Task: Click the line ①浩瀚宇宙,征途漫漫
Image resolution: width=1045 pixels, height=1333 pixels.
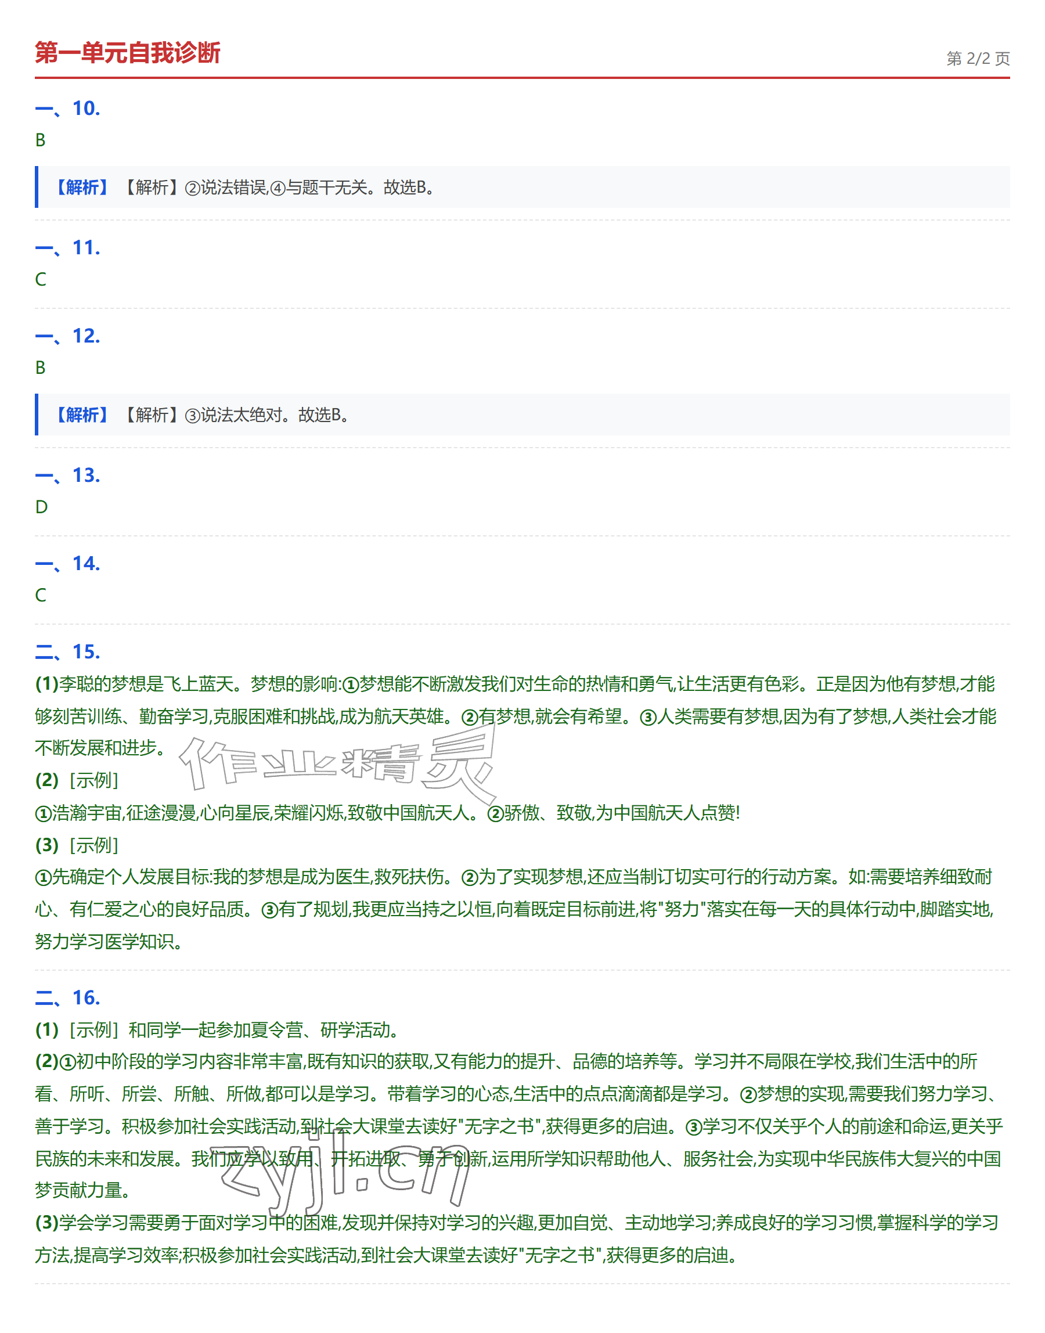Action: [388, 813]
